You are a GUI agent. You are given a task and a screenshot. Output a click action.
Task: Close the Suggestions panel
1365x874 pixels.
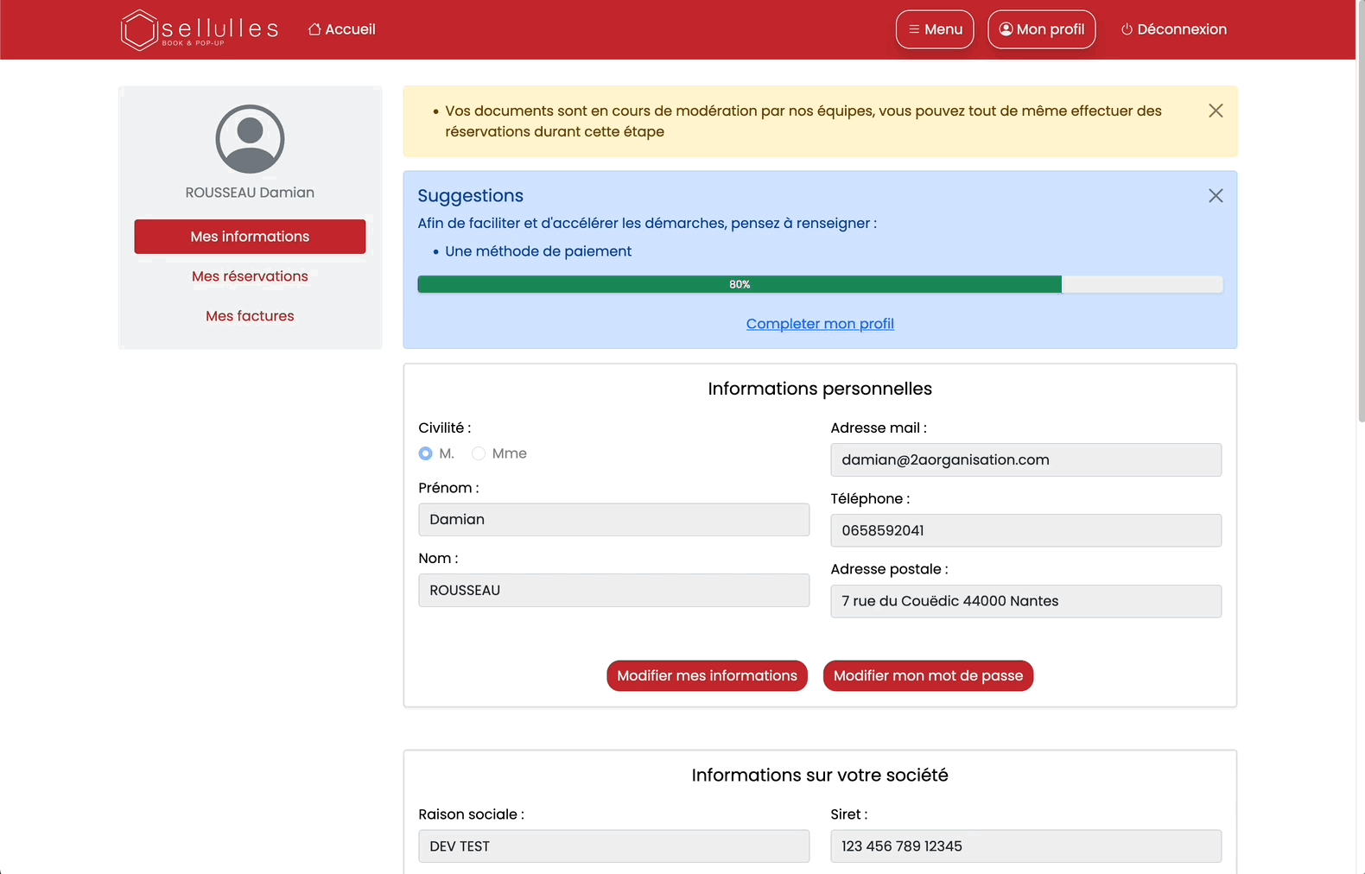point(1216,196)
